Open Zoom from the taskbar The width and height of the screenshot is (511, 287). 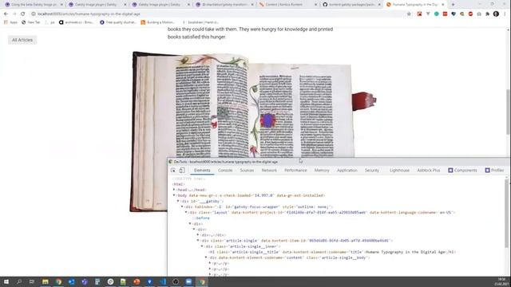(188, 281)
